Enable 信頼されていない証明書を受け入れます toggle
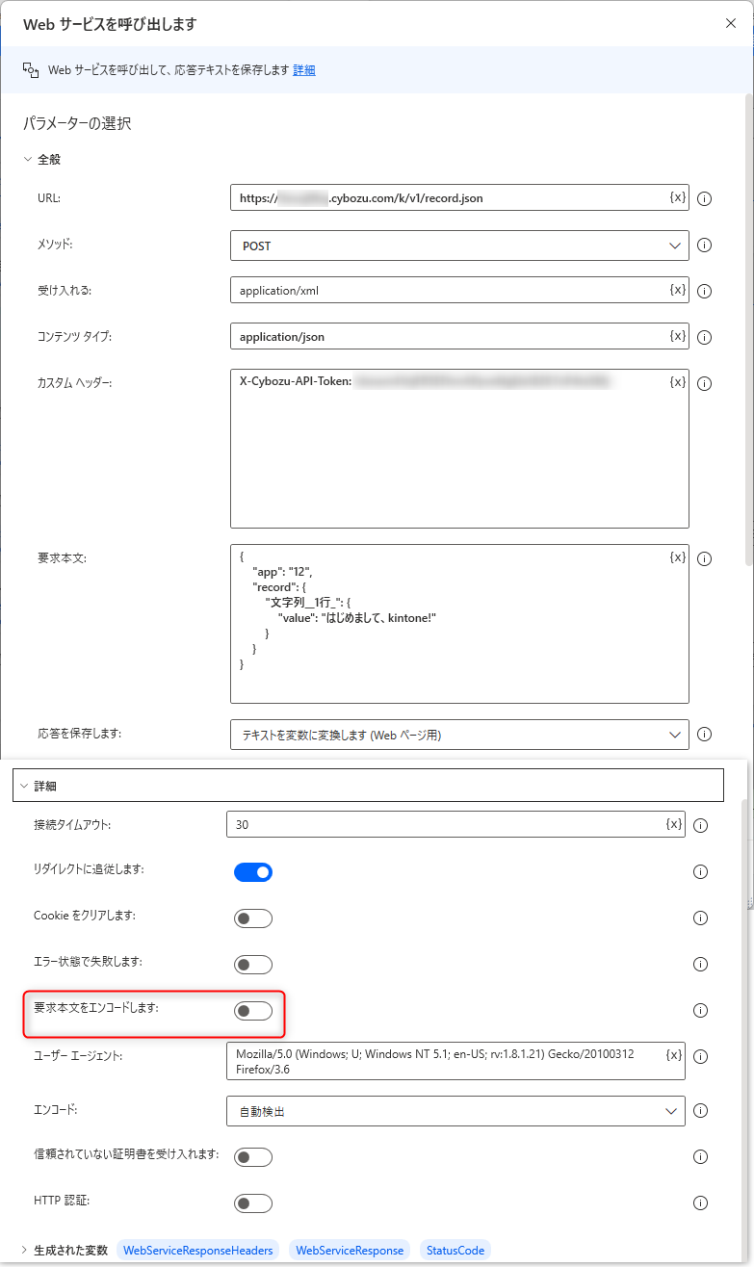This screenshot has width=754, height=1267. [253, 1157]
